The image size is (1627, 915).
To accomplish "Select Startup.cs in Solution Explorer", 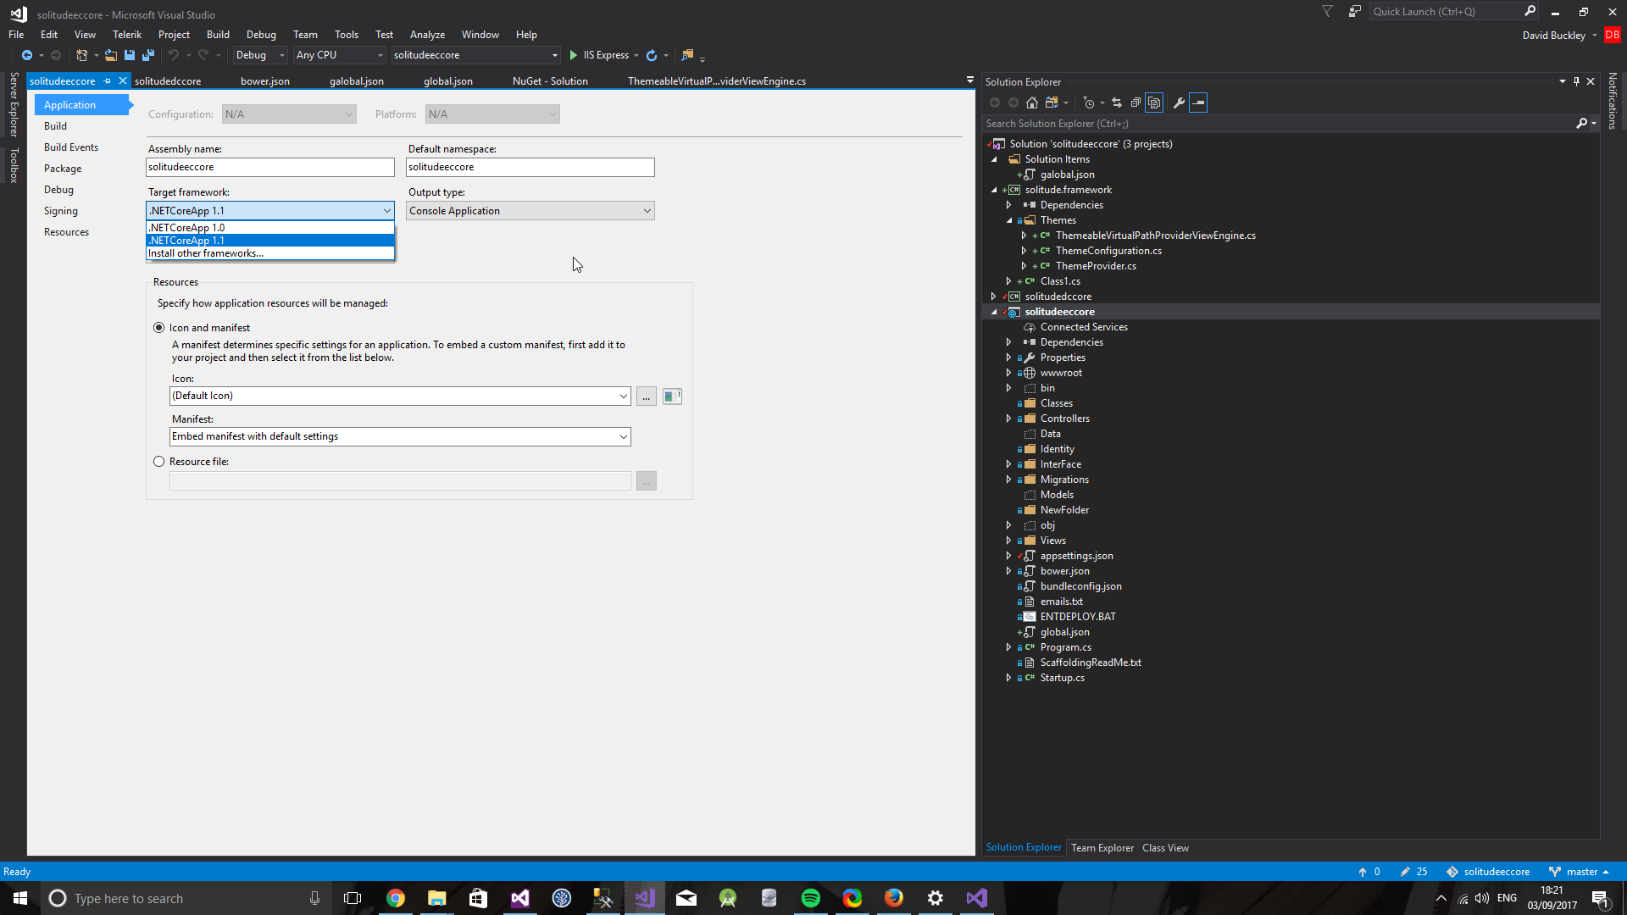I will (x=1062, y=678).
